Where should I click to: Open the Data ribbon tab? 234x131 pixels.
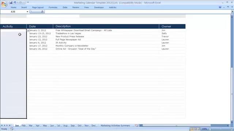pyautogui.click(x=65, y=7)
